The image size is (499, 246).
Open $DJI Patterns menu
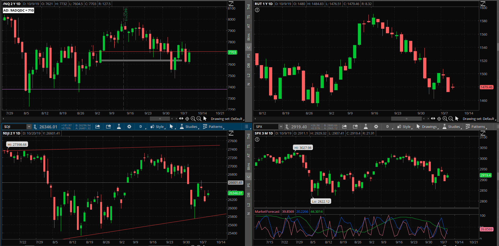pyautogui.click(x=213, y=127)
